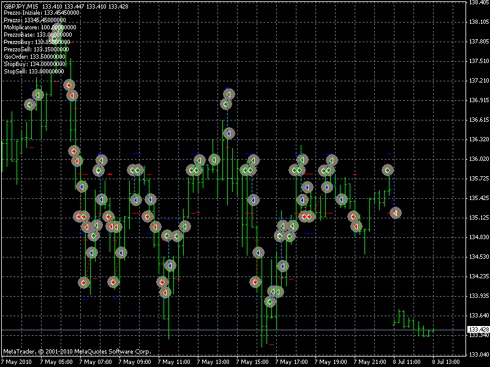Select the PrezzoSell: 133.15000000 label
The width and height of the screenshot is (490, 367).
click(x=36, y=50)
